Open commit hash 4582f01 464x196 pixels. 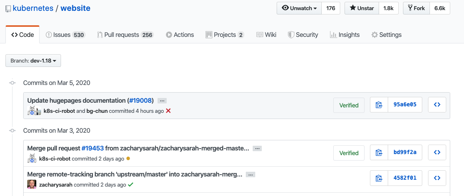405,178
